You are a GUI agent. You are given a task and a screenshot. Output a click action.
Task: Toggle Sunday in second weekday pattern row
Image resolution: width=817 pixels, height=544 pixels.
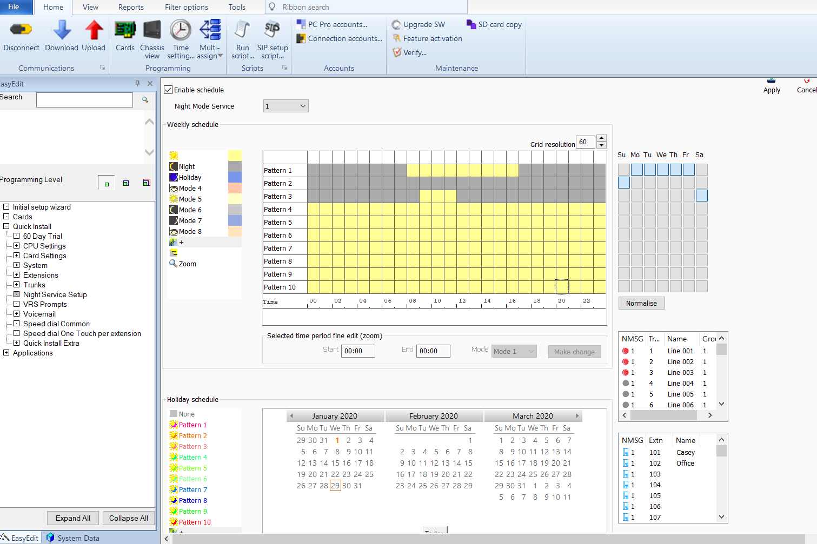[624, 183]
